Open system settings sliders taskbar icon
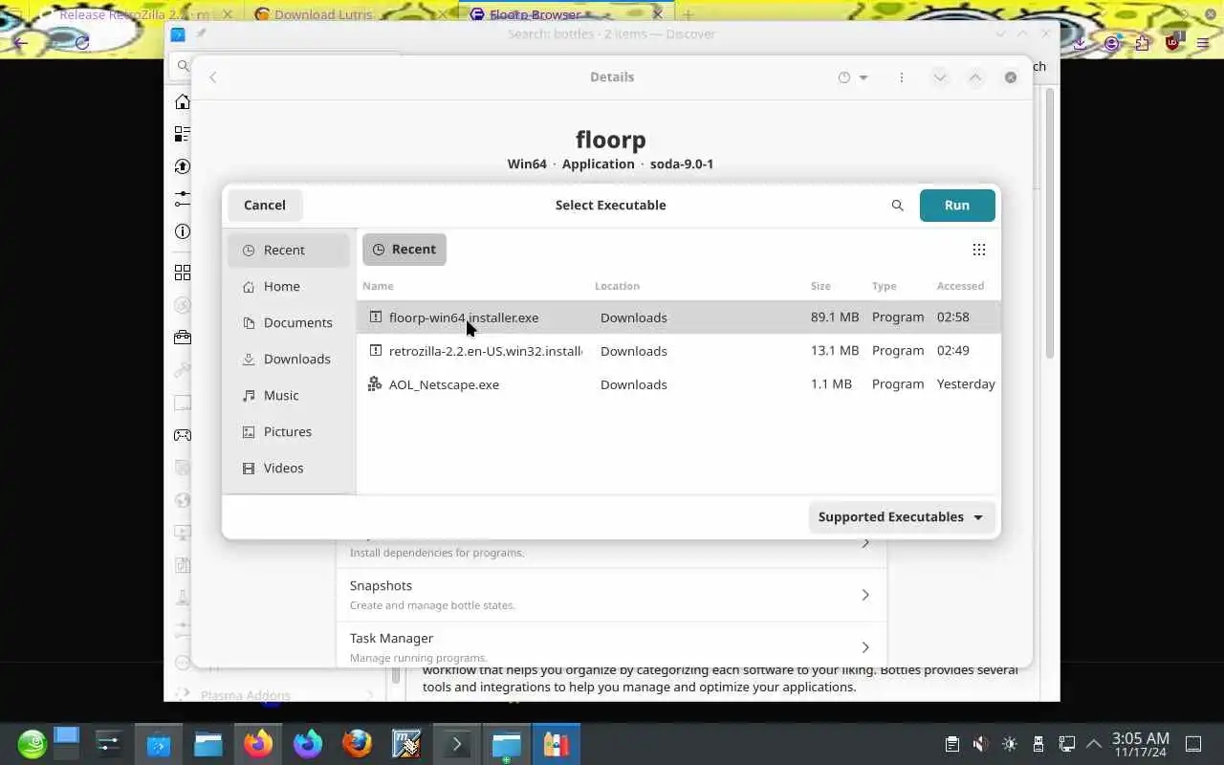The image size is (1224, 765). click(x=108, y=744)
